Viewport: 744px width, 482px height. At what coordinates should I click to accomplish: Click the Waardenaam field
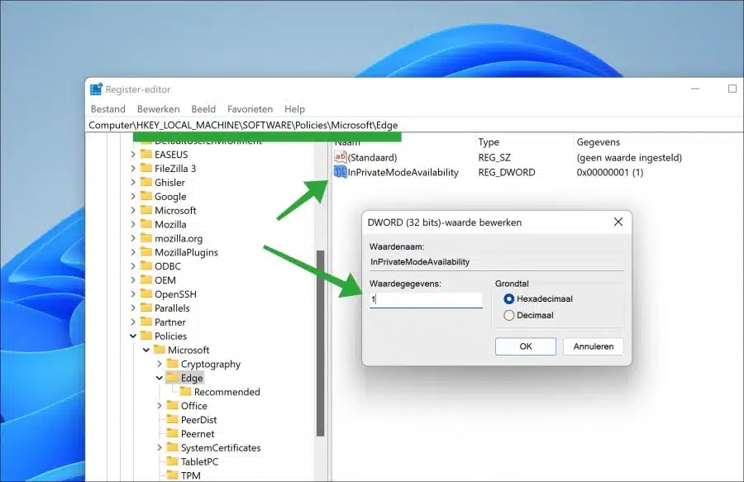pos(496,262)
